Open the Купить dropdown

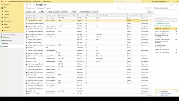coord(58,12)
